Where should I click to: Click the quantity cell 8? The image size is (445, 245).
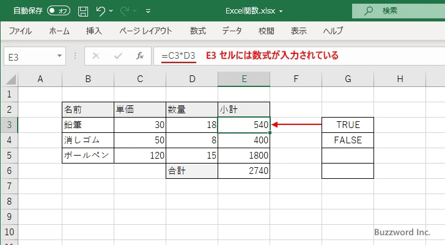pos(192,140)
